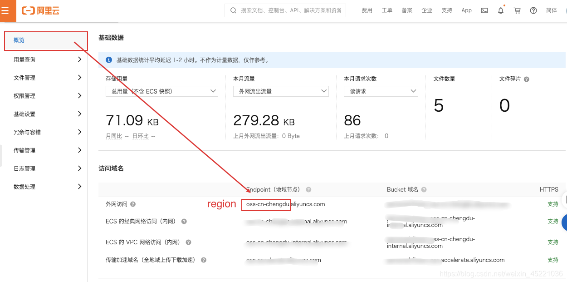Click the info icon in the blue notice
Viewport: 567px width, 282px height.
(109, 60)
